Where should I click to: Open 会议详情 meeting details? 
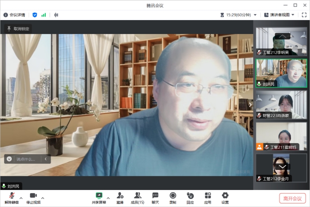click(15, 15)
